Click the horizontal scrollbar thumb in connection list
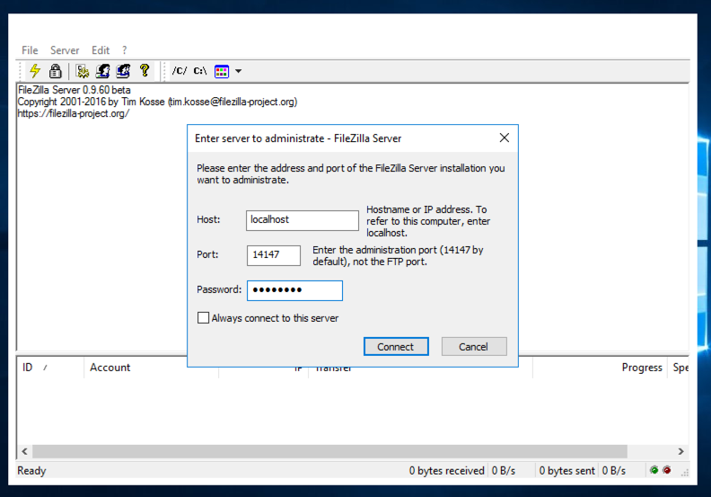 [330, 451]
